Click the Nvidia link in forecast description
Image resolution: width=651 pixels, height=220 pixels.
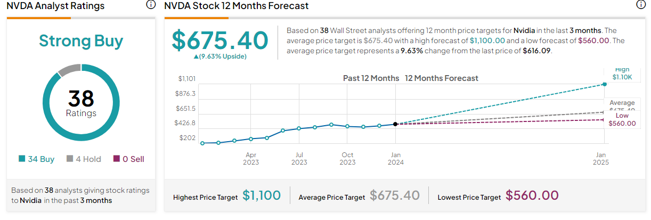pyautogui.click(x=524, y=31)
